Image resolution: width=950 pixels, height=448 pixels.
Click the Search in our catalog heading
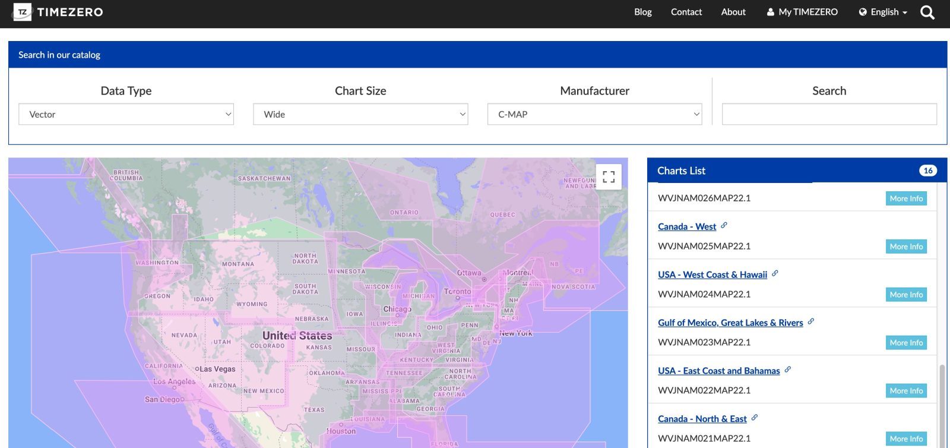click(x=59, y=55)
